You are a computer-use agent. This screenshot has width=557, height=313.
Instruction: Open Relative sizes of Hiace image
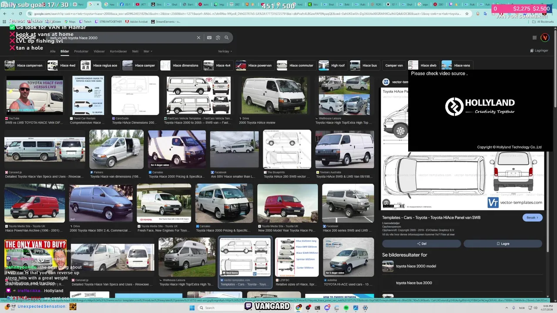click(297, 257)
